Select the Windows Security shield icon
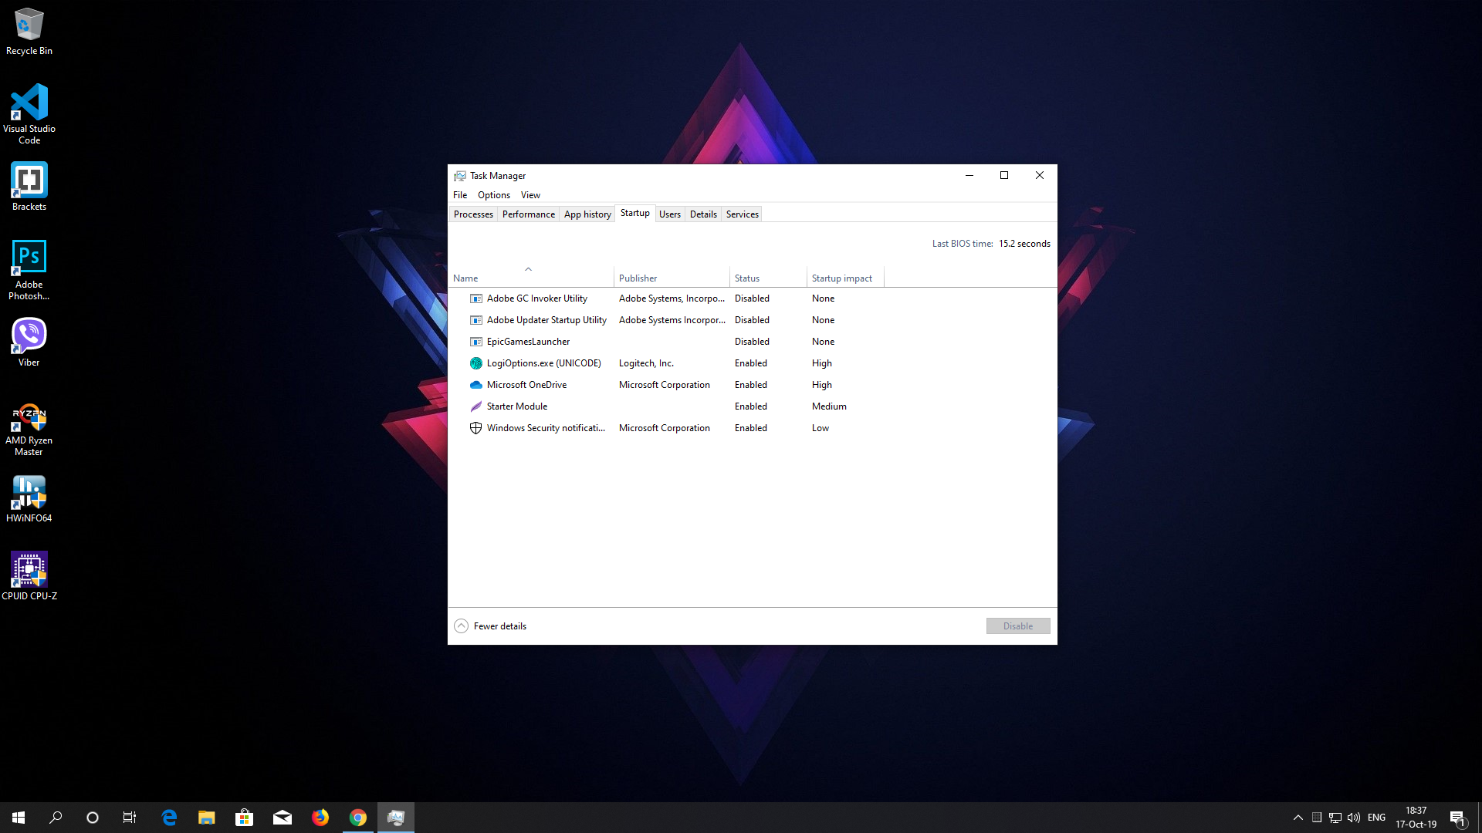The width and height of the screenshot is (1482, 833). [475, 428]
